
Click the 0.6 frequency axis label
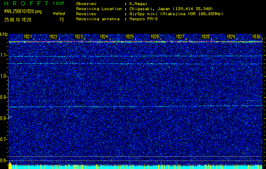[4, 161]
